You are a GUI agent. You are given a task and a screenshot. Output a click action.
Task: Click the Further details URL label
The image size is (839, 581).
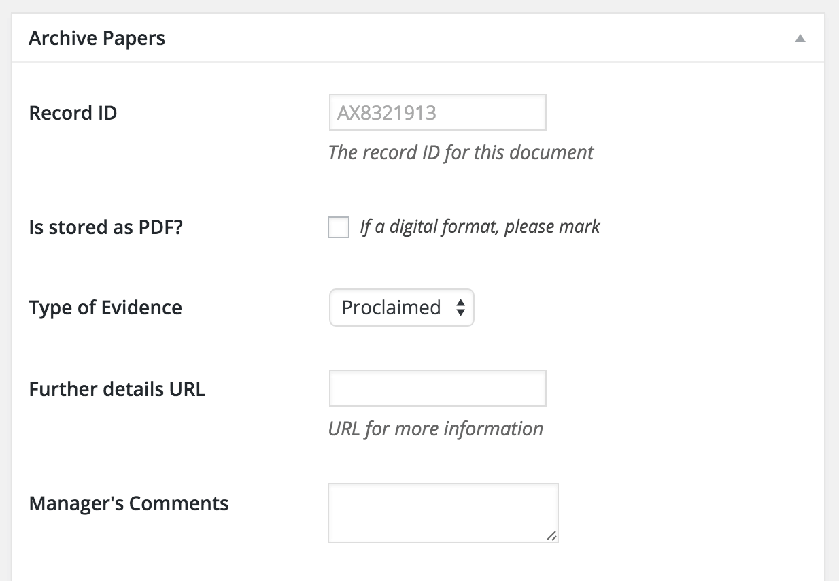point(117,389)
